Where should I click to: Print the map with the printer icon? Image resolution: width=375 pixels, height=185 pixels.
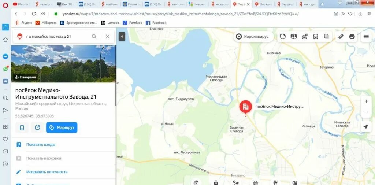tap(352, 37)
